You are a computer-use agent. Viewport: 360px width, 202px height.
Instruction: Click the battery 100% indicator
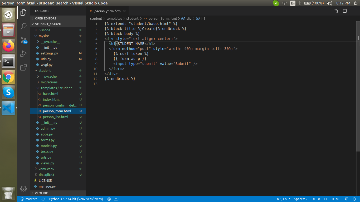pyautogui.click(x=314, y=3)
